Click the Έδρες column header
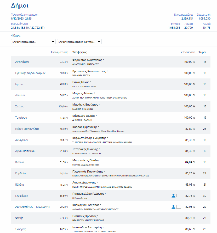217x233 pixels. [202, 52]
